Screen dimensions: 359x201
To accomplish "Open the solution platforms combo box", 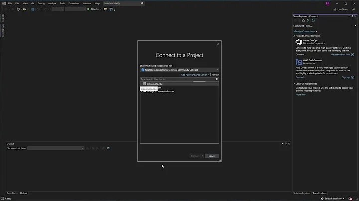I will tap(75, 9).
